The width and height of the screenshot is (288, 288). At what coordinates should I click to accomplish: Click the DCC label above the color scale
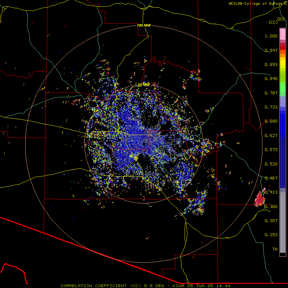[x=281, y=19]
